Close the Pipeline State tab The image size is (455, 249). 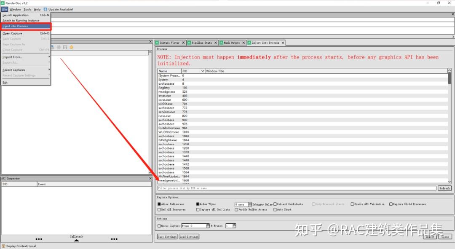tap(216, 43)
